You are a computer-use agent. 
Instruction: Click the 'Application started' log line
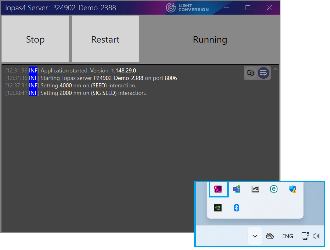(x=71, y=71)
